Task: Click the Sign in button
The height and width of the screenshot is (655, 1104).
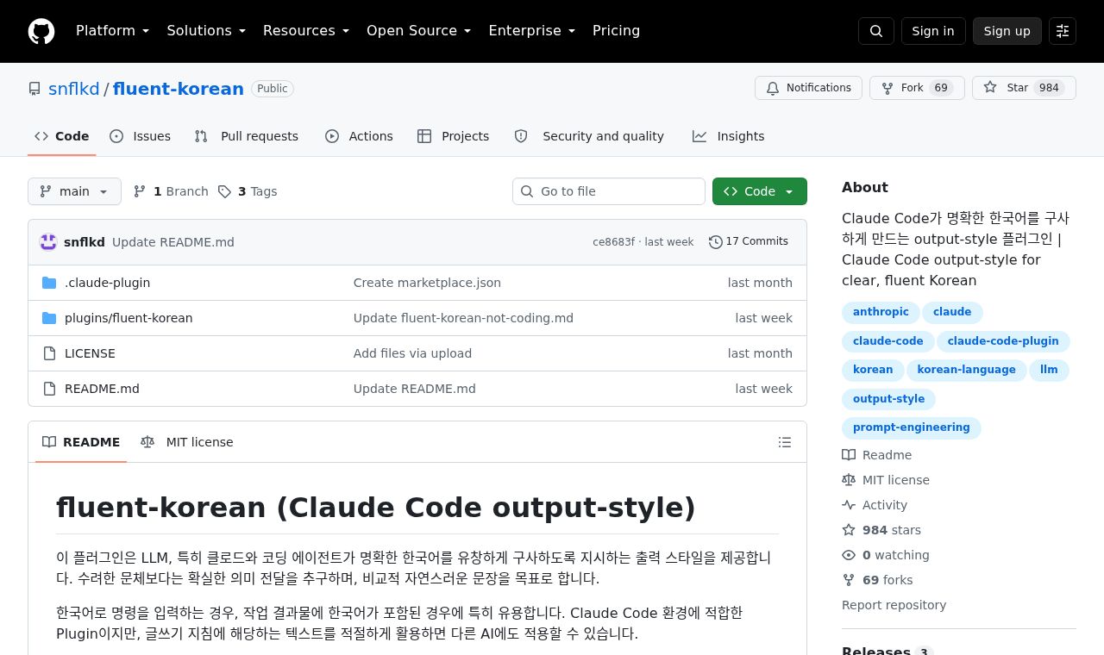Action: click(933, 31)
